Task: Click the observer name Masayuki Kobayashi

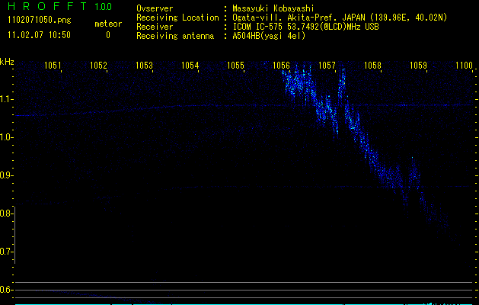Action: tap(273, 8)
